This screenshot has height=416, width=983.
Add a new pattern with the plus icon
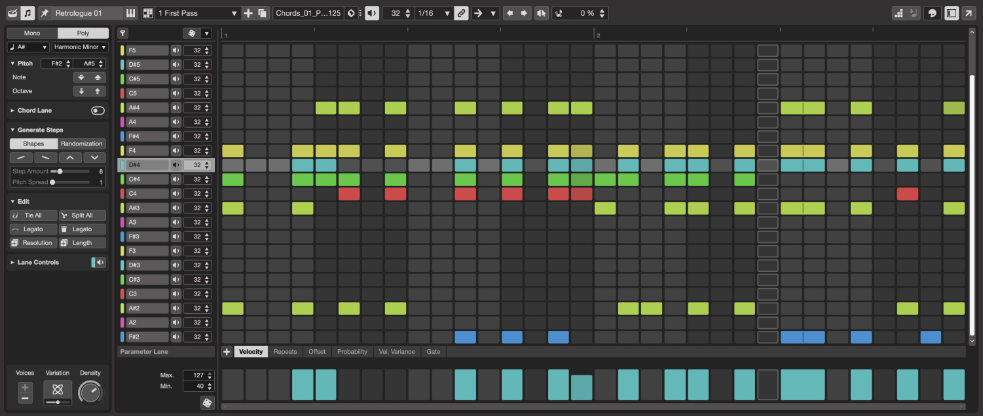tap(248, 13)
